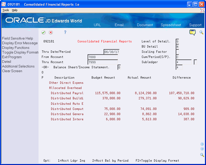
Task: Click the green checkmark OK icon
Action: (x=43, y=32)
